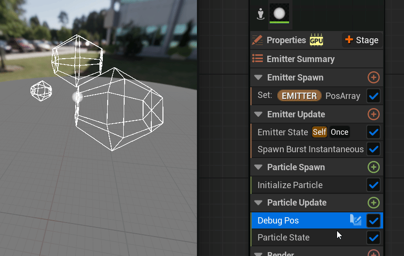Collapse the Render section

(258, 254)
